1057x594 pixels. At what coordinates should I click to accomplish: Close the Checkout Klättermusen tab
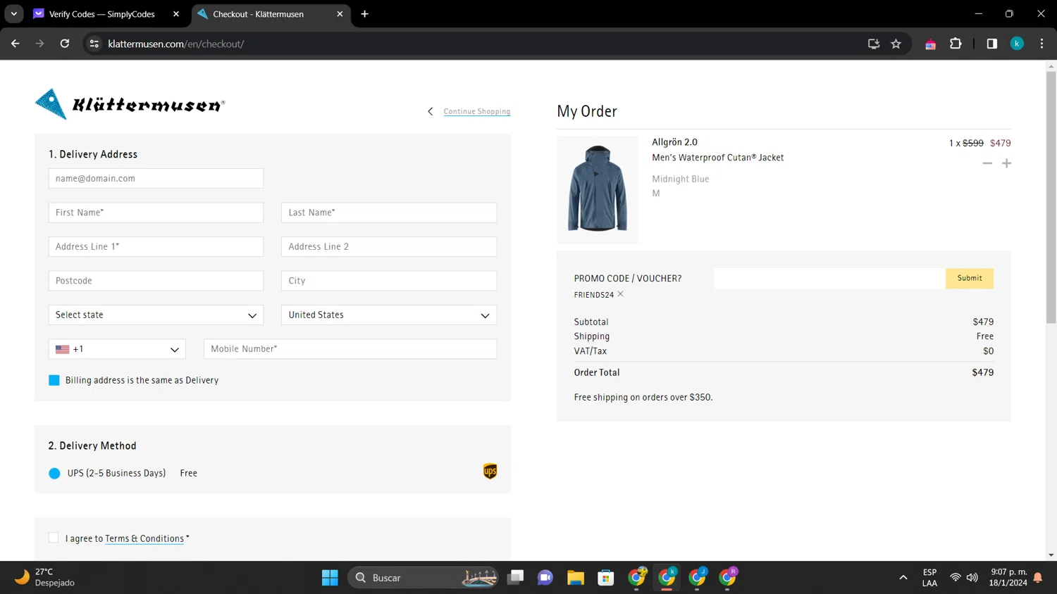pos(340,14)
